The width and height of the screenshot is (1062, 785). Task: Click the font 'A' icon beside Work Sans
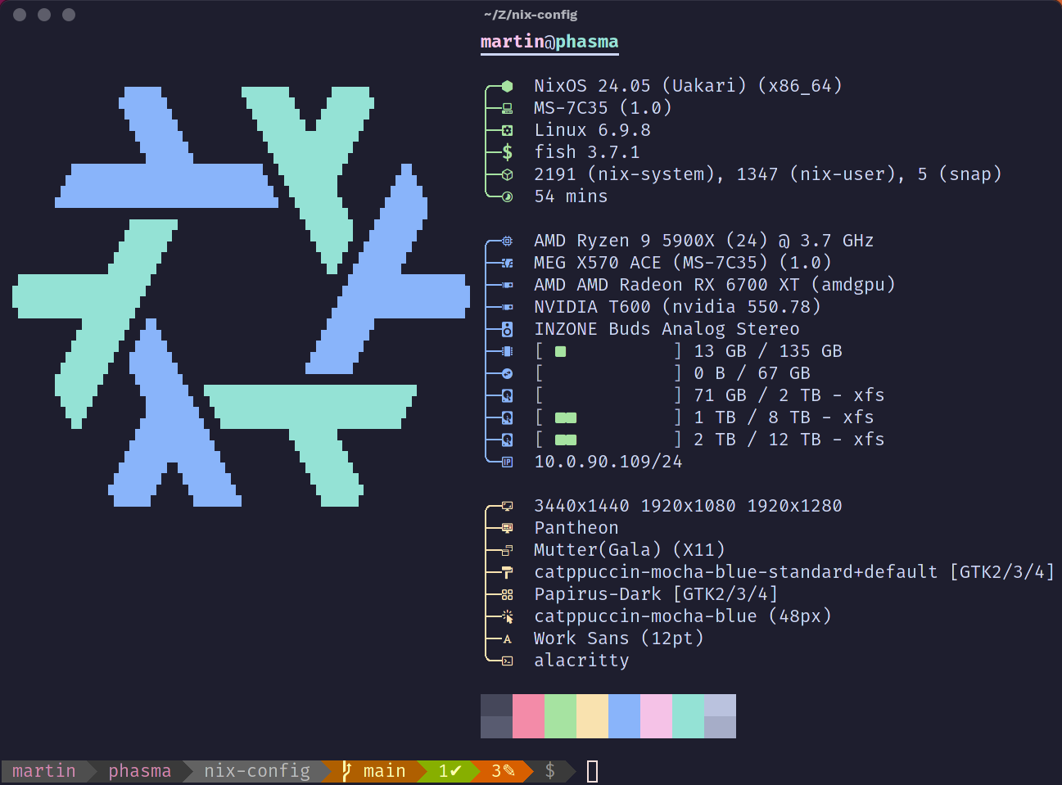[507, 638]
